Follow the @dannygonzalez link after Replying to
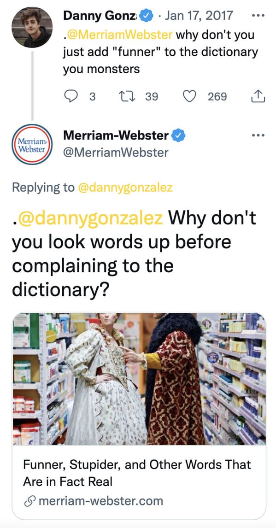Image resolution: width=276 pixels, height=528 pixels. tap(125, 187)
